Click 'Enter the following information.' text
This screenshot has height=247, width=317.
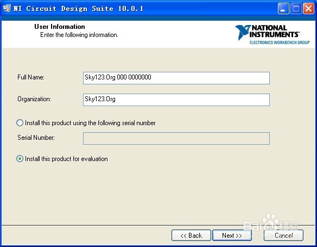pyautogui.click(x=79, y=35)
